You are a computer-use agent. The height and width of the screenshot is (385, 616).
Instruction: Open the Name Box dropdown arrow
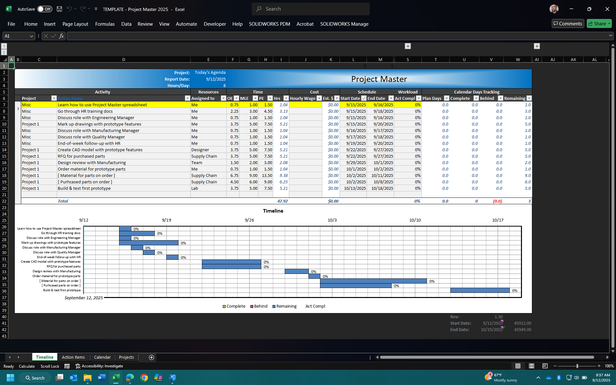tap(31, 36)
